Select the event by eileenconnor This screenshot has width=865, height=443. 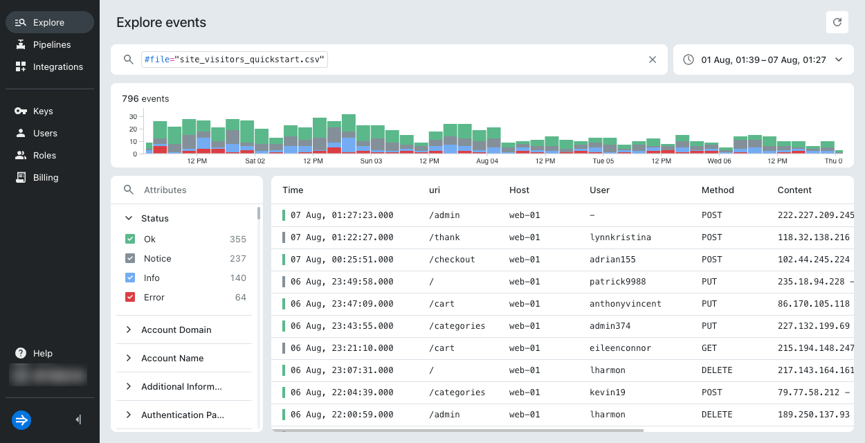click(562, 348)
